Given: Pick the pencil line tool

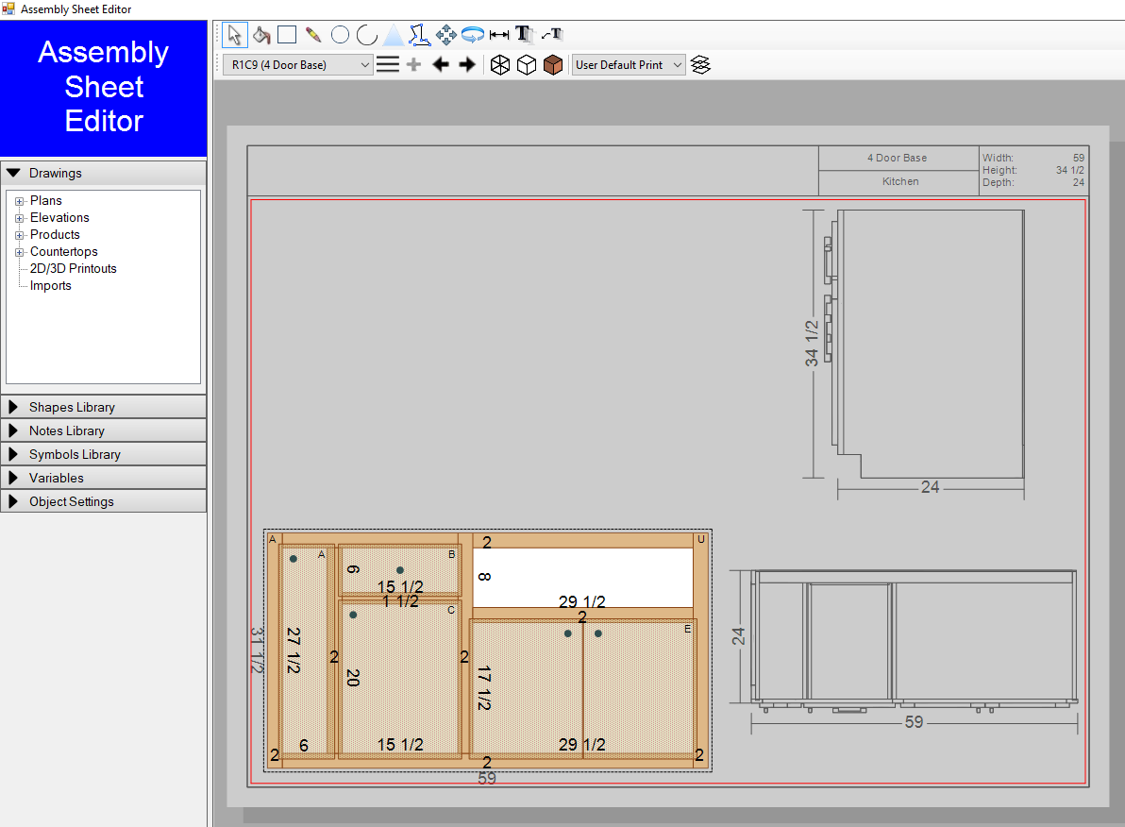Looking at the screenshot, I should [313, 35].
